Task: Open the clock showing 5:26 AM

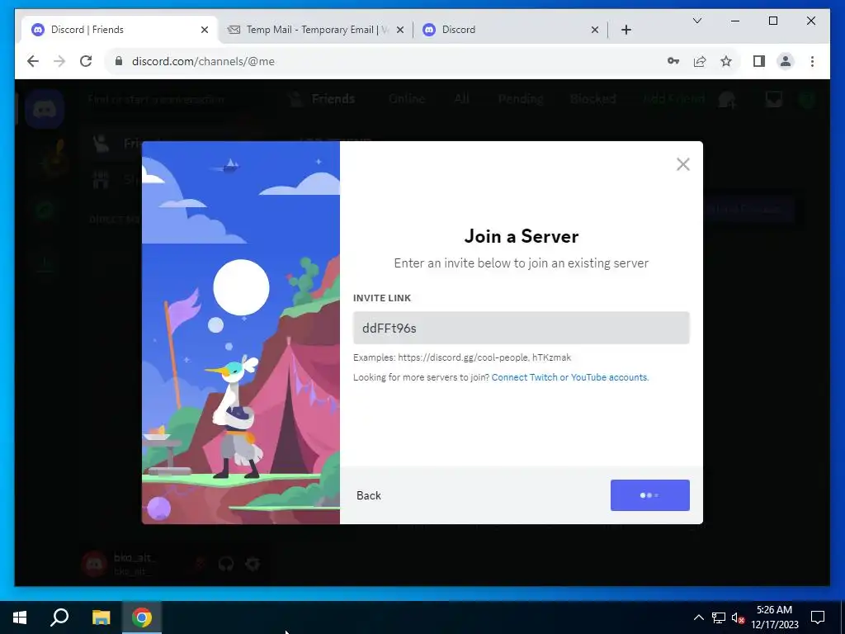Action: click(774, 617)
